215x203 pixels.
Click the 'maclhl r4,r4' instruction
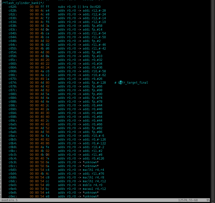pyautogui.click(x=93, y=170)
